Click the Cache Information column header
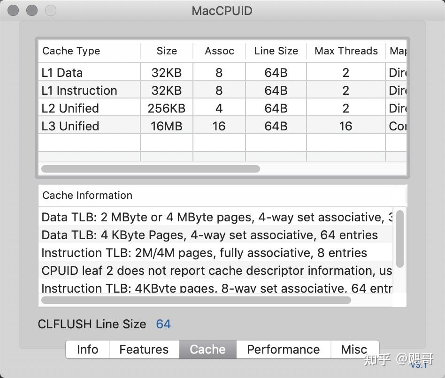The height and width of the screenshot is (378, 445). 87,196
